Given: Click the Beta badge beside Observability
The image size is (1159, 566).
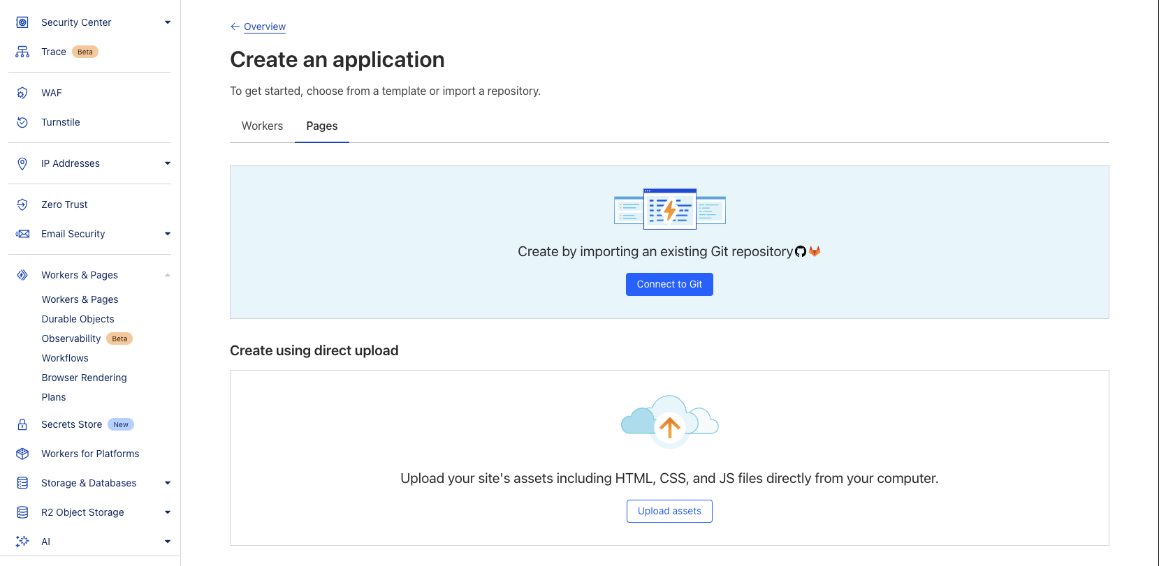Looking at the screenshot, I should 119,338.
